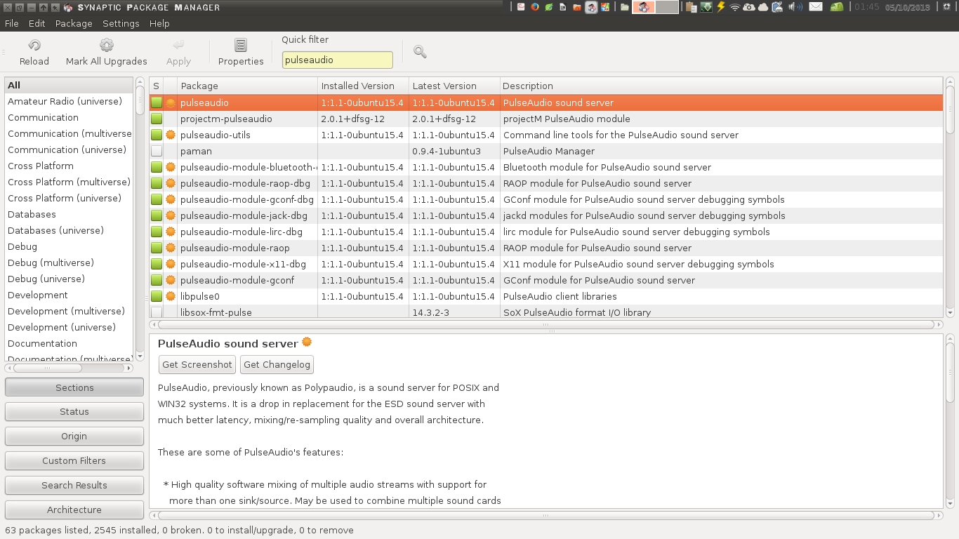Sort by the Description column header

[x=721, y=86]
